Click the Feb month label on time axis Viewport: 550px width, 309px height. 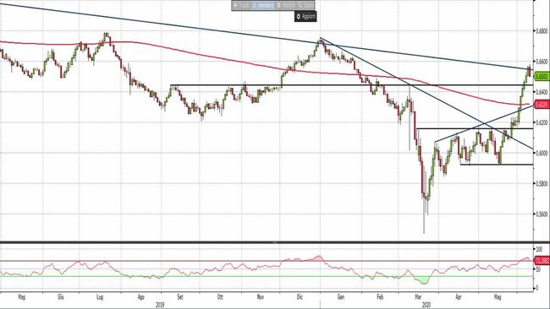380,297
